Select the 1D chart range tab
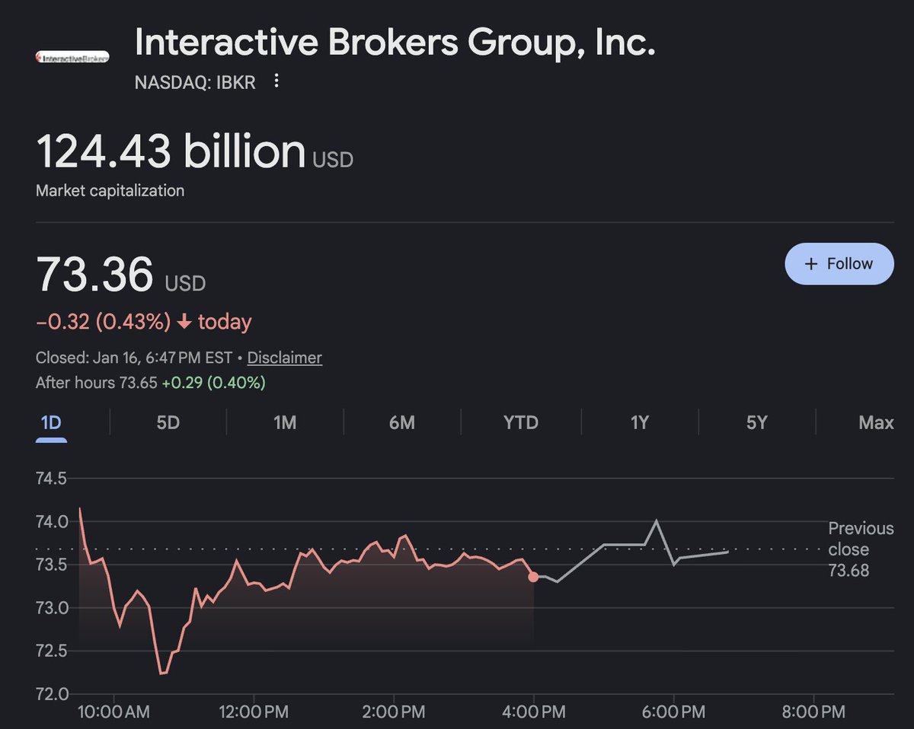Screen dimensions: 914x729 coord(51,422)
